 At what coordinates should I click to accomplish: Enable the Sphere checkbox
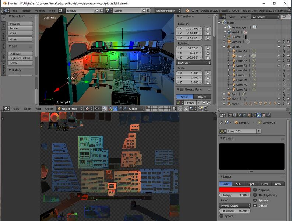[221, 216]
